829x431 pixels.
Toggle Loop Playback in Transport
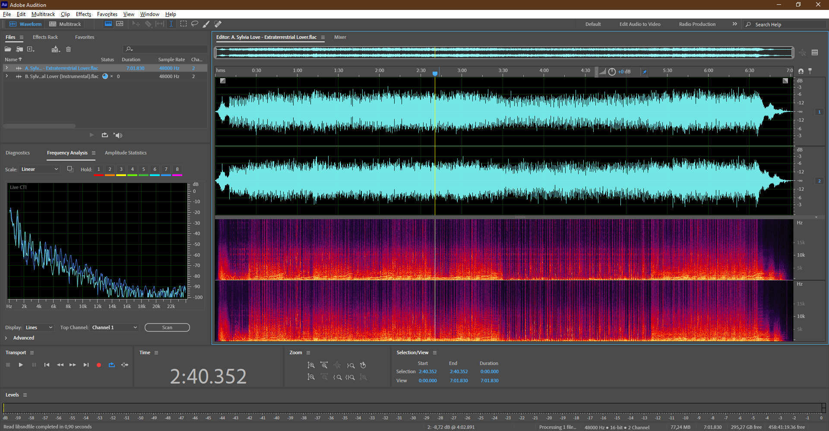pyautogui.click(x=112, y=365)
